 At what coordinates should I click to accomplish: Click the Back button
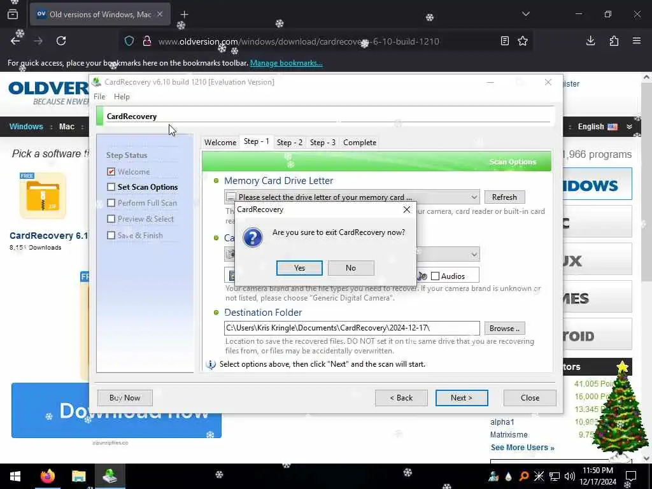[x=401, y=398]
